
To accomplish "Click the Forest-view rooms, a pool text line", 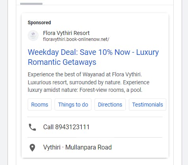I will pyautogui.click(x=85, y=90).
